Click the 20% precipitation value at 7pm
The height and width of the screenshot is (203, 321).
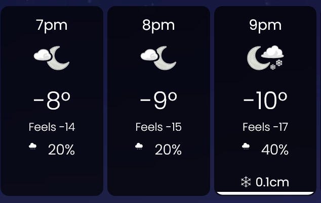[61, 150]
